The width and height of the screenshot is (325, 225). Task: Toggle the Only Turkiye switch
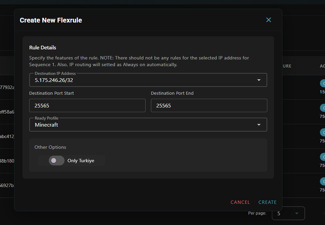pyautogui.click(x=56, y=161)
